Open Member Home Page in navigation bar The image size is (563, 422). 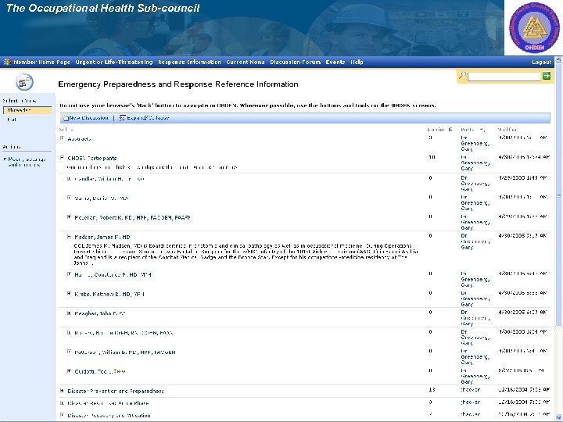tap(41, 62)
